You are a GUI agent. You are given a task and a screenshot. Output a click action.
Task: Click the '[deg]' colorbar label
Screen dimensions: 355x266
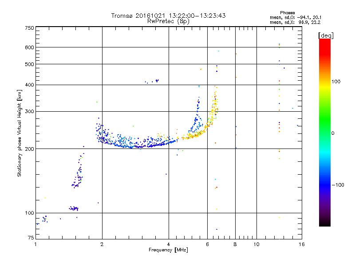click(326, 35)
